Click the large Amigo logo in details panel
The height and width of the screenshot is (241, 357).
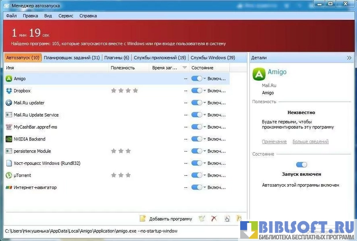click(259, 74)
